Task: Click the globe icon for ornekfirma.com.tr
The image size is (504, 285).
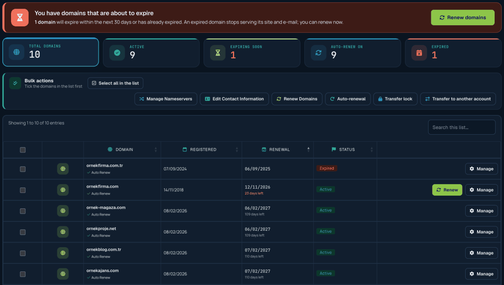Action: click(63, 169)
